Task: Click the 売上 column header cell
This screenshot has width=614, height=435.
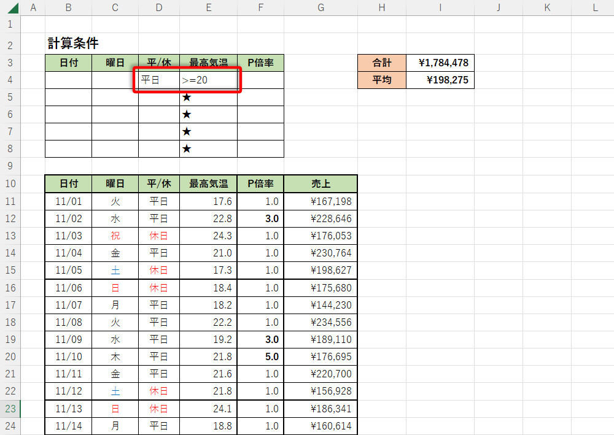Action: (x=320, y=183)
